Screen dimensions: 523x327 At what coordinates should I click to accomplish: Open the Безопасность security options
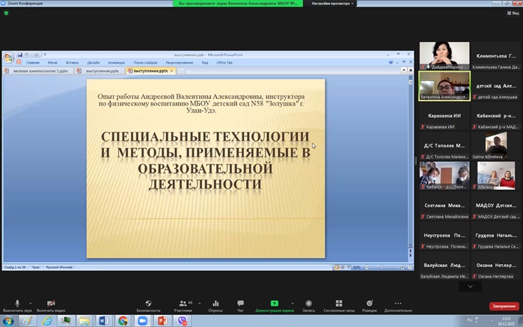[x=148, y=304]
